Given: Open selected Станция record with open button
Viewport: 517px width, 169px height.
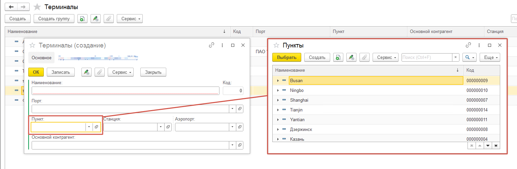Looking at the screenshot, I should (168, 127).
